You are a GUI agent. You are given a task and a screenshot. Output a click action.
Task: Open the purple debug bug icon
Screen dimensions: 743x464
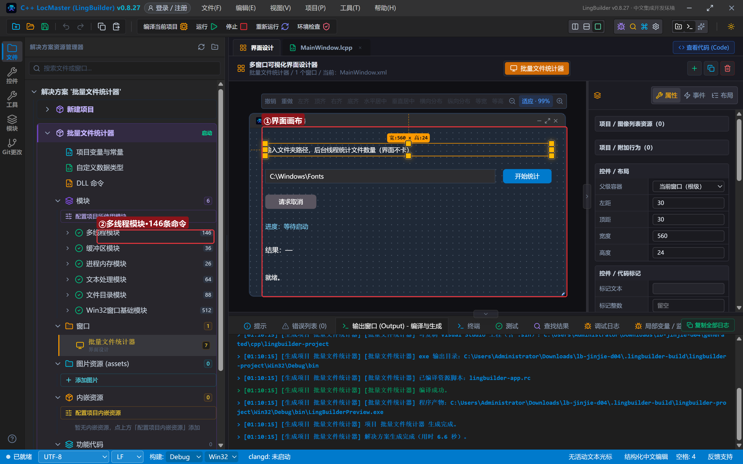point(621,27)
